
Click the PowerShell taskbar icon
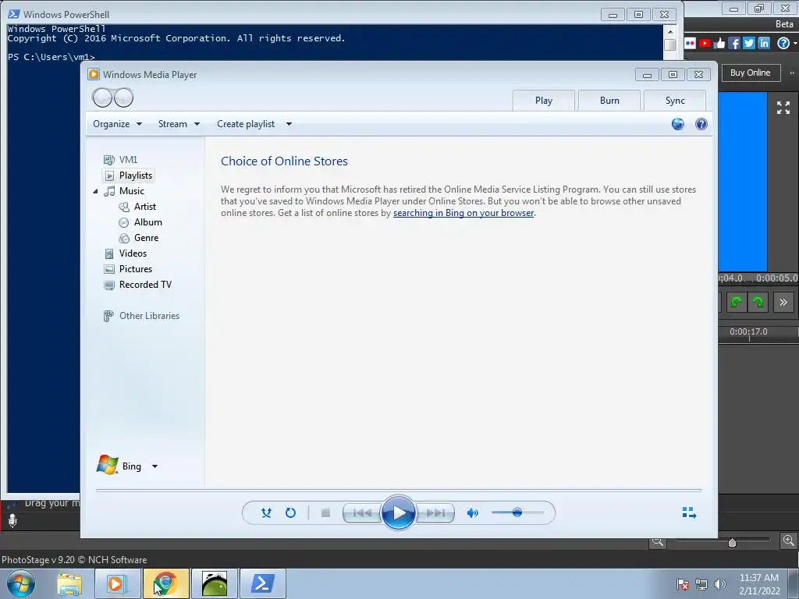(x=262, y=583)
